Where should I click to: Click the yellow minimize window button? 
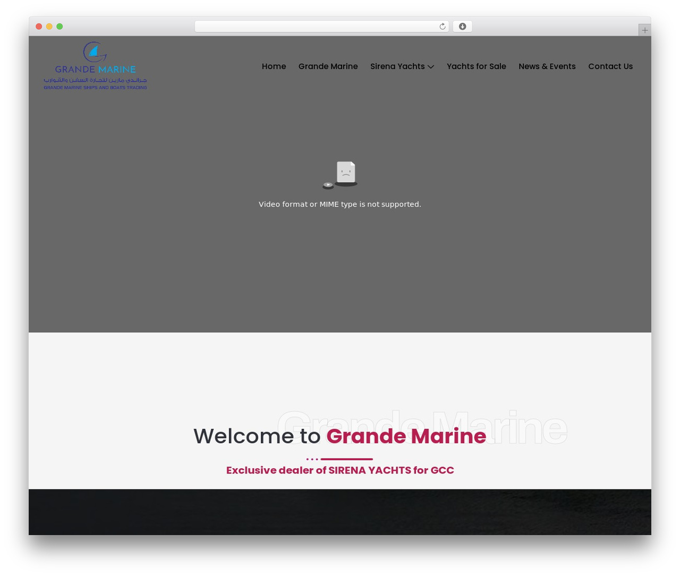(x=49, y=27)
